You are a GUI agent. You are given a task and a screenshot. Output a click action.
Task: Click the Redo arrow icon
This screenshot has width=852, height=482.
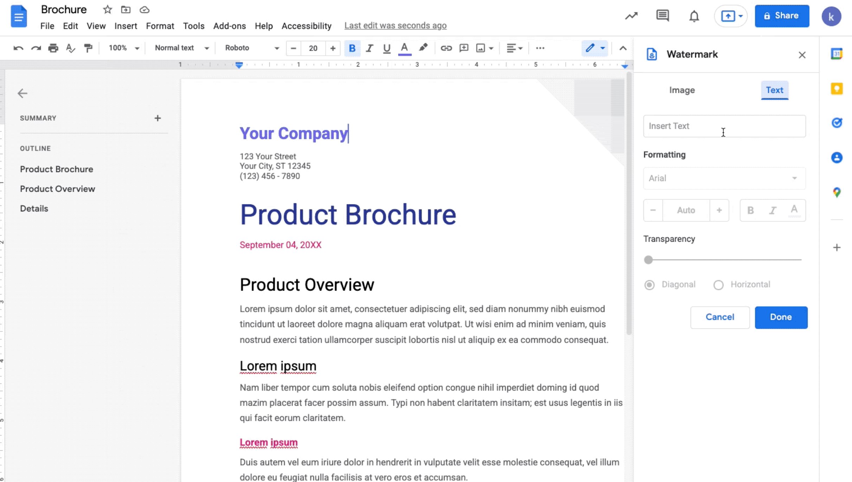[x=36, y=48]
